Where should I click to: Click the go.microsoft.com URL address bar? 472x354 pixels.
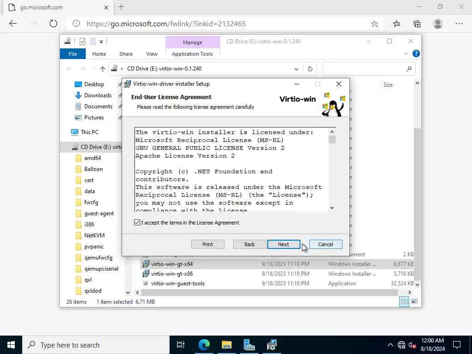tap(166, 24)
